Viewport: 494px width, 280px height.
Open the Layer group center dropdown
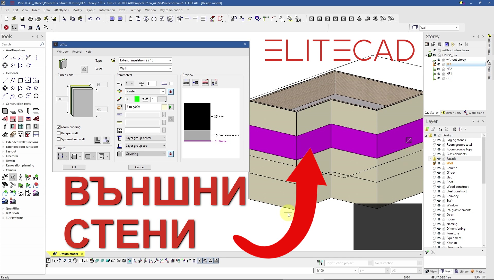click(164, 138)
